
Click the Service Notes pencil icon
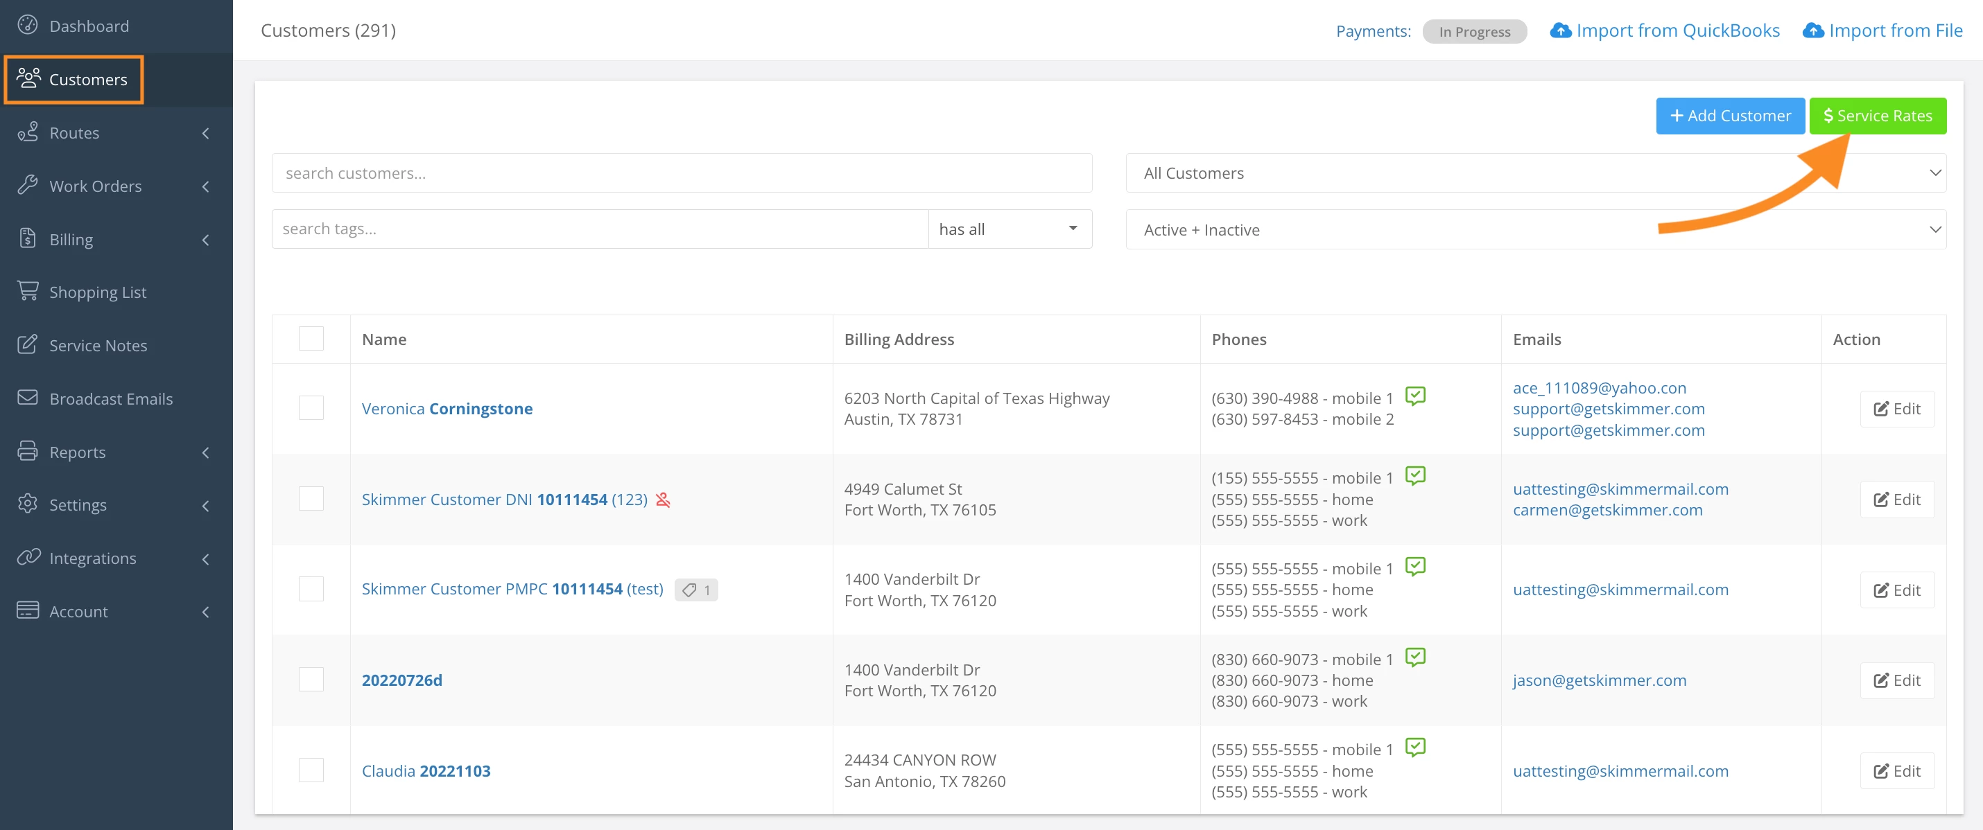point(28,344)
